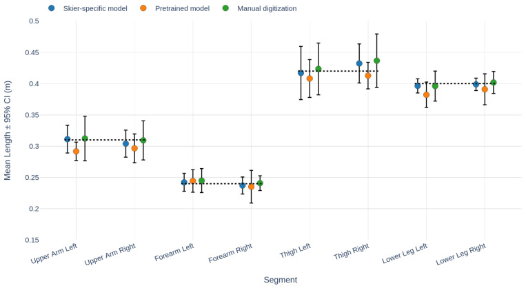Click the Thigh Left axis label
This screenshot has height=288, width=526.
tap(295, 251)
